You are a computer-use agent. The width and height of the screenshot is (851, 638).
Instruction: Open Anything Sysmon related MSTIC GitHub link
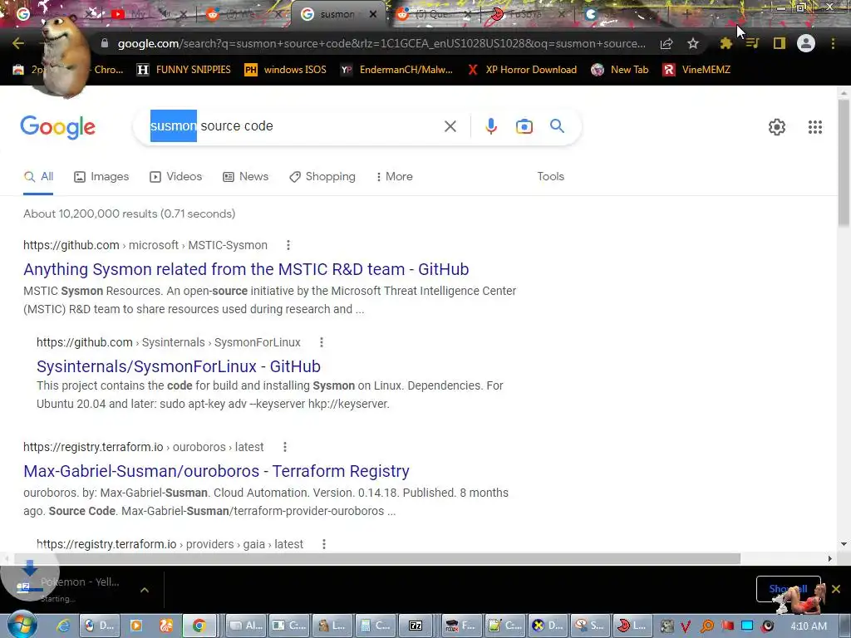pyautogui.click(x=246, y=269)
